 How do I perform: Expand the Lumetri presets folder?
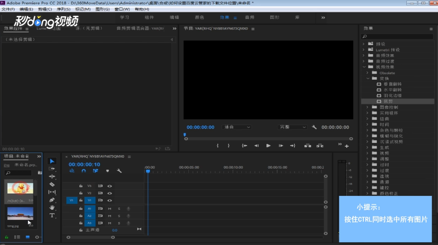363,50
